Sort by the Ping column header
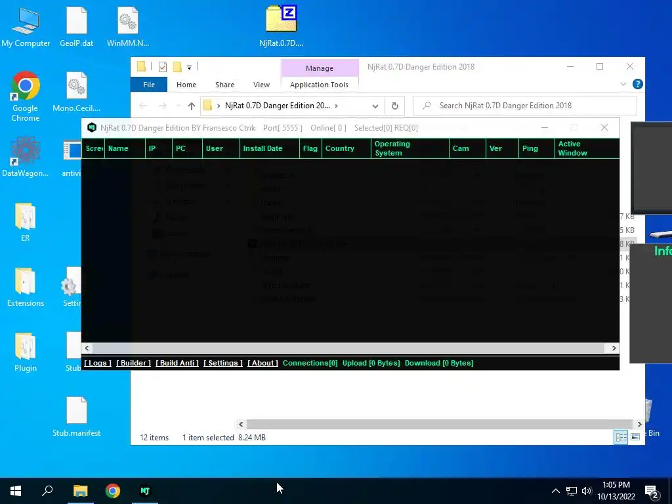The height and width of the screenshot is (504, 672). [537, 148]
